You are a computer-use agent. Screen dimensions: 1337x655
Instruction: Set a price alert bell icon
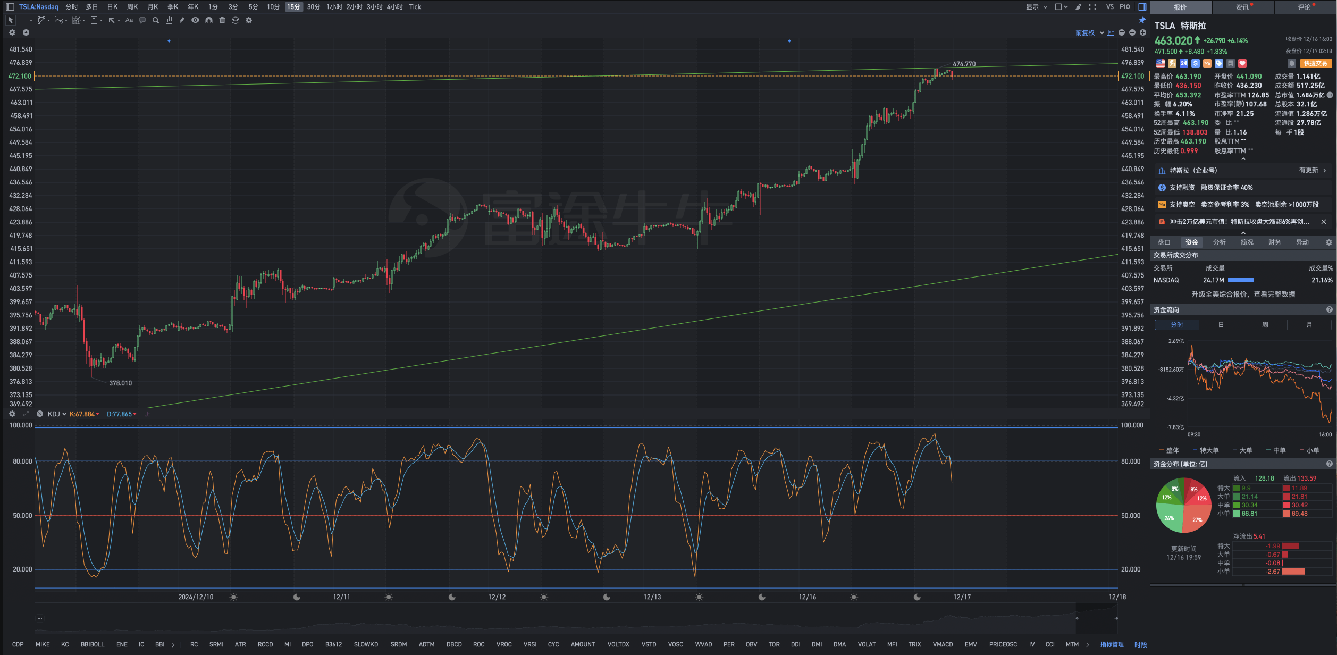(1292, 63)
